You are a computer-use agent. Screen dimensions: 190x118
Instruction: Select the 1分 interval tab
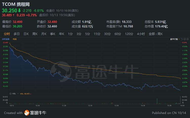click(70, 34)
